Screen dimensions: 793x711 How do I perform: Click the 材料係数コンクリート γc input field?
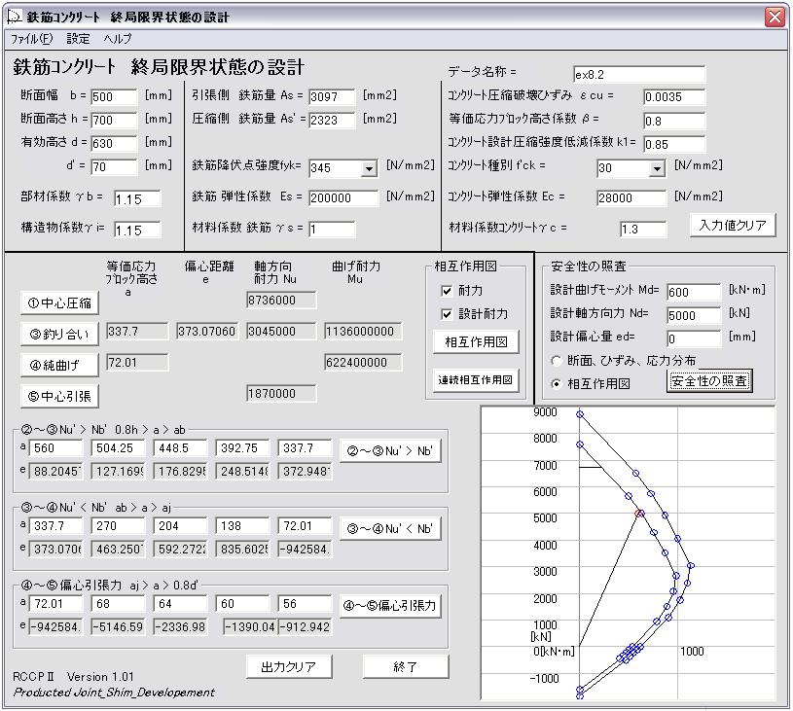click(x=643, y=230)
